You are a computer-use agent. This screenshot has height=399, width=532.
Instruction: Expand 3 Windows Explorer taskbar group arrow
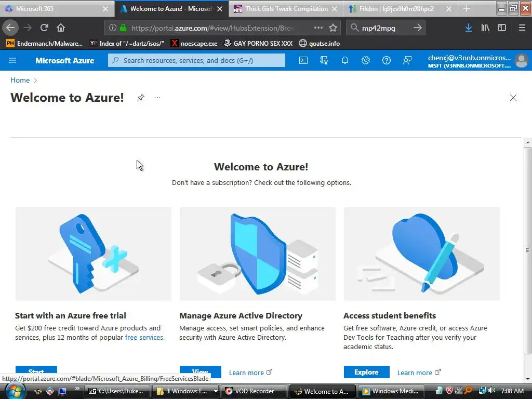216,391
